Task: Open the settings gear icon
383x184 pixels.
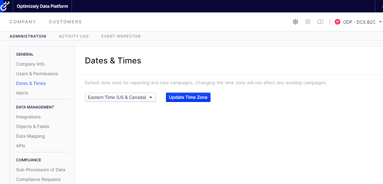Action: (296, 22)
